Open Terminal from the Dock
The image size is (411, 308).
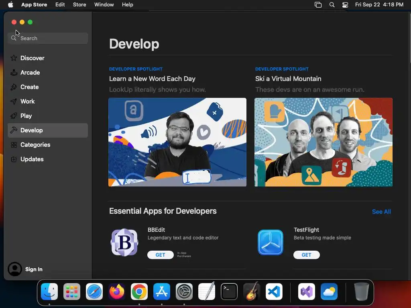pos(229,292)
